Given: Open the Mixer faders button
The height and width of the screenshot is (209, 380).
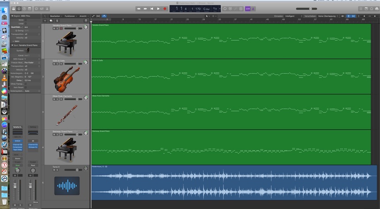Looking at the screenshot, I should pos(42,9).
